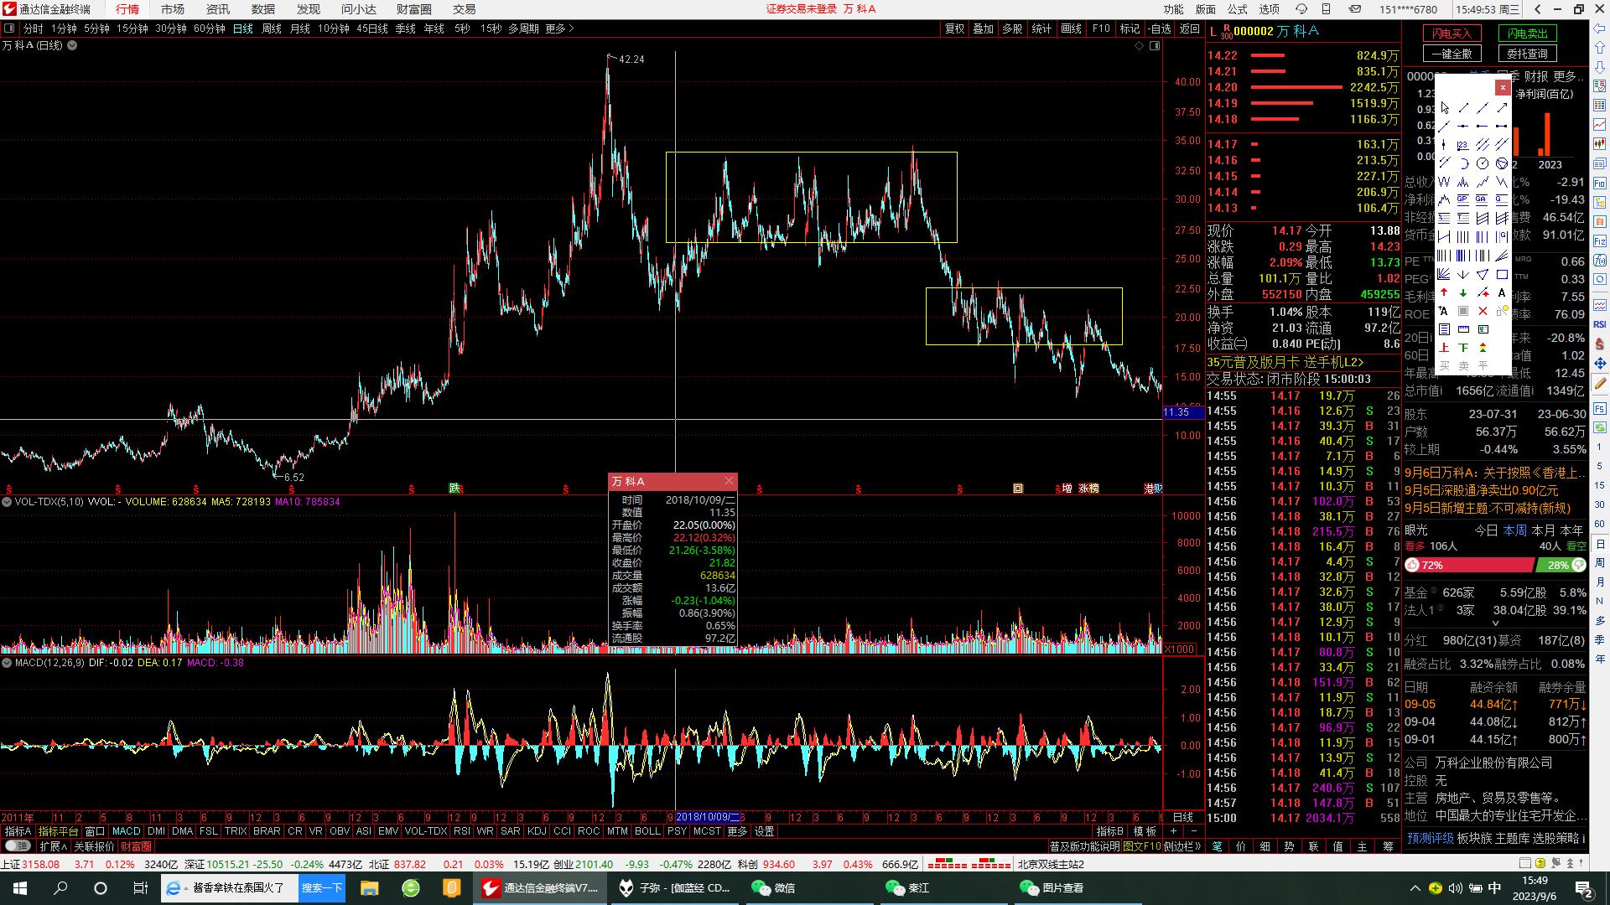Click the RSI icon in right sidebar
This screenshot has height=905, width=1610.
click(x=1600, y=324)
